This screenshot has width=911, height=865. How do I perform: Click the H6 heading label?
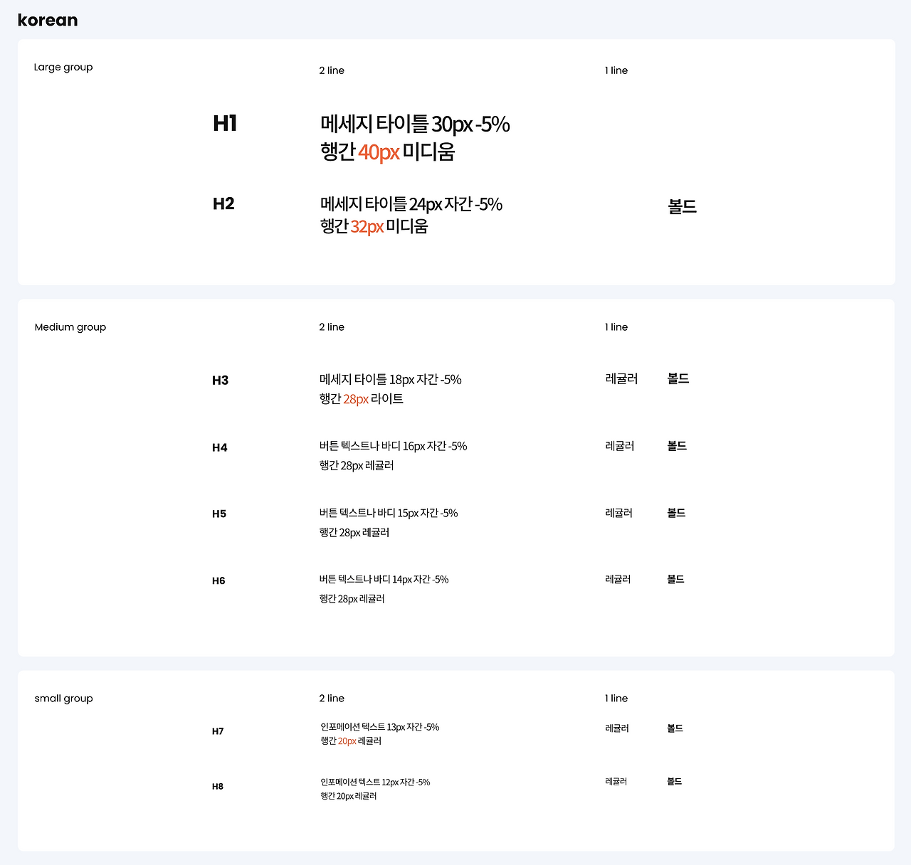click(218, 580)
